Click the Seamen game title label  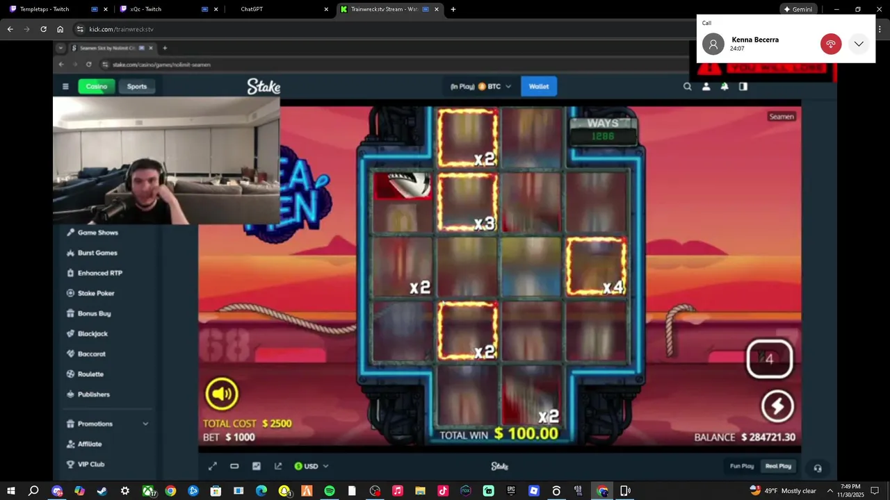[x=782, y=117]
